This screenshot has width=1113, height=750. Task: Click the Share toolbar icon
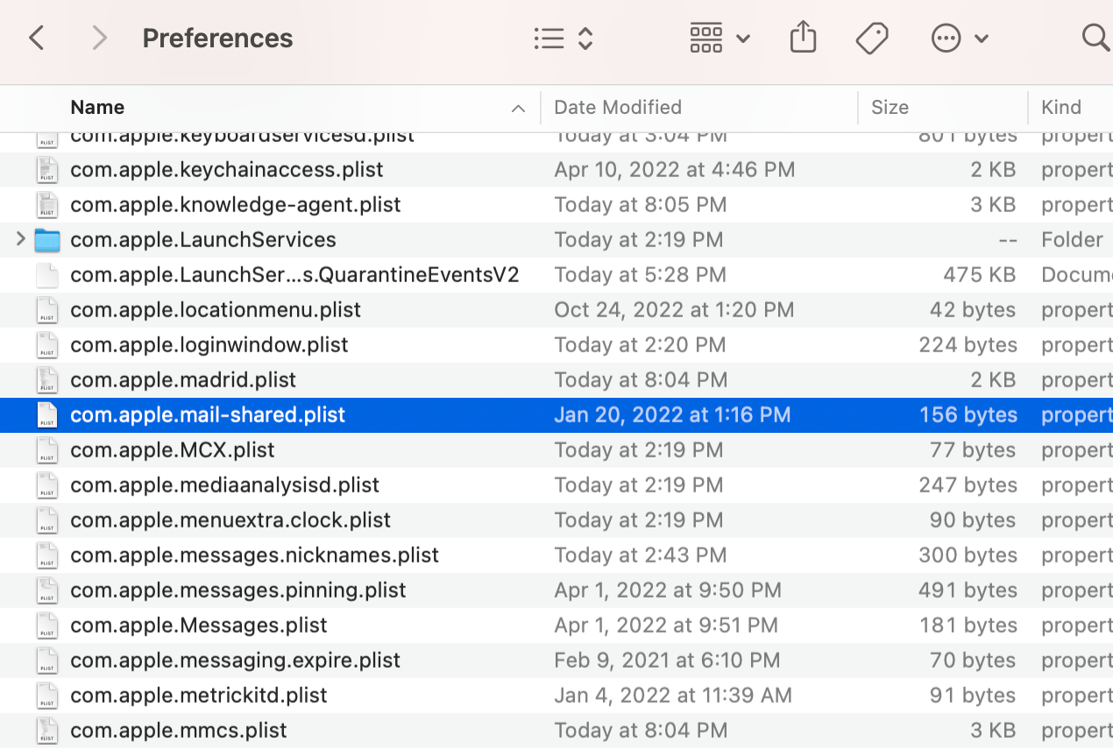tap(803, 38)
